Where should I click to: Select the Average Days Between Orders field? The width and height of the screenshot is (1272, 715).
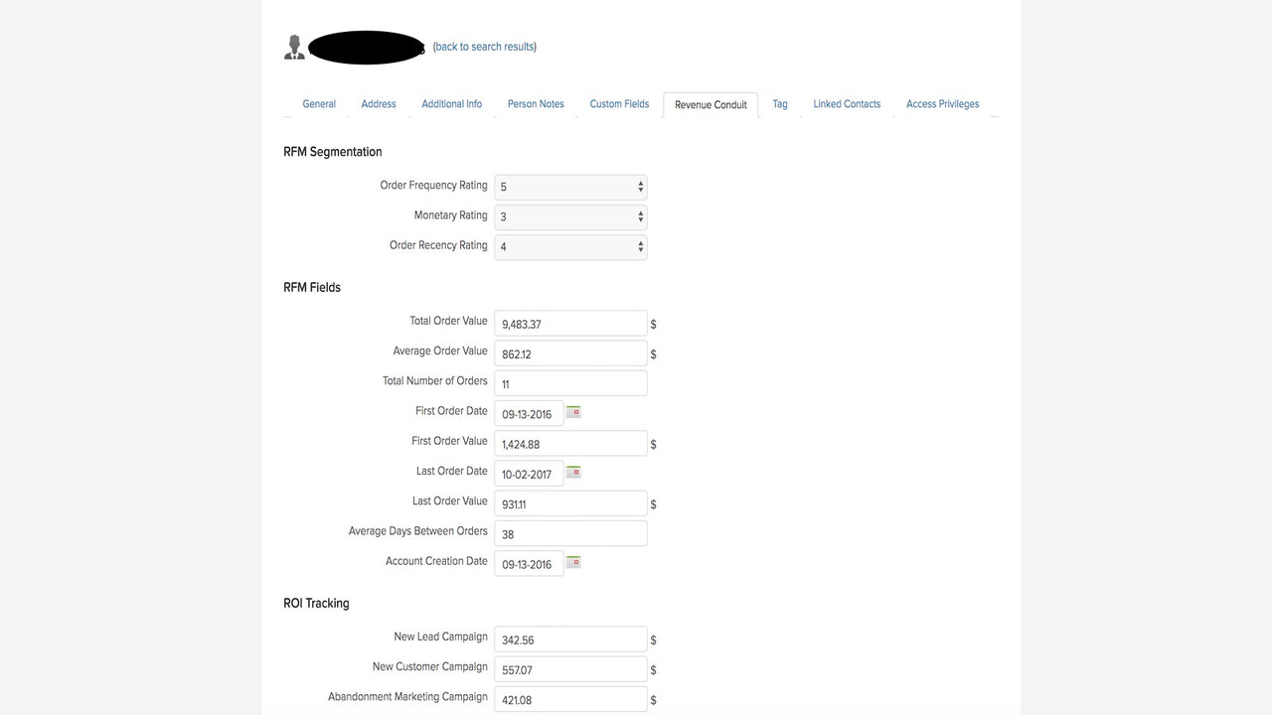pyautogui.click(x=570, y=532)
